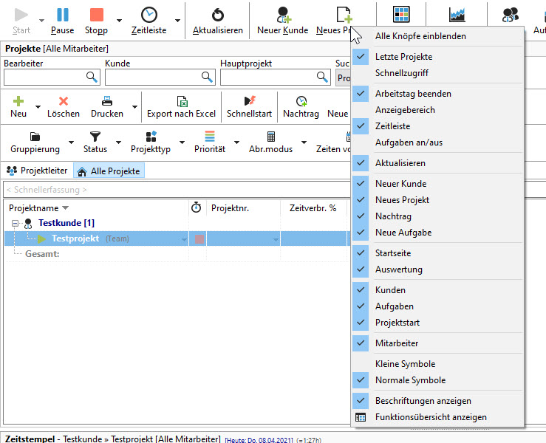546x443 pixels.
Task: Click the Schnellstart icon
Action: tap(250, 101)
